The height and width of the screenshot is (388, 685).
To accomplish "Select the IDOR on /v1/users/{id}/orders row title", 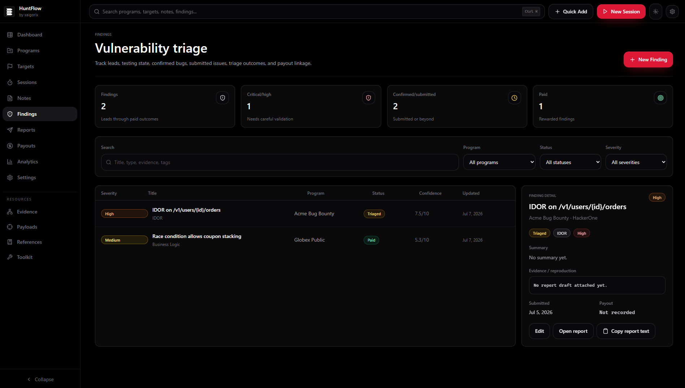I will point(186,210).
